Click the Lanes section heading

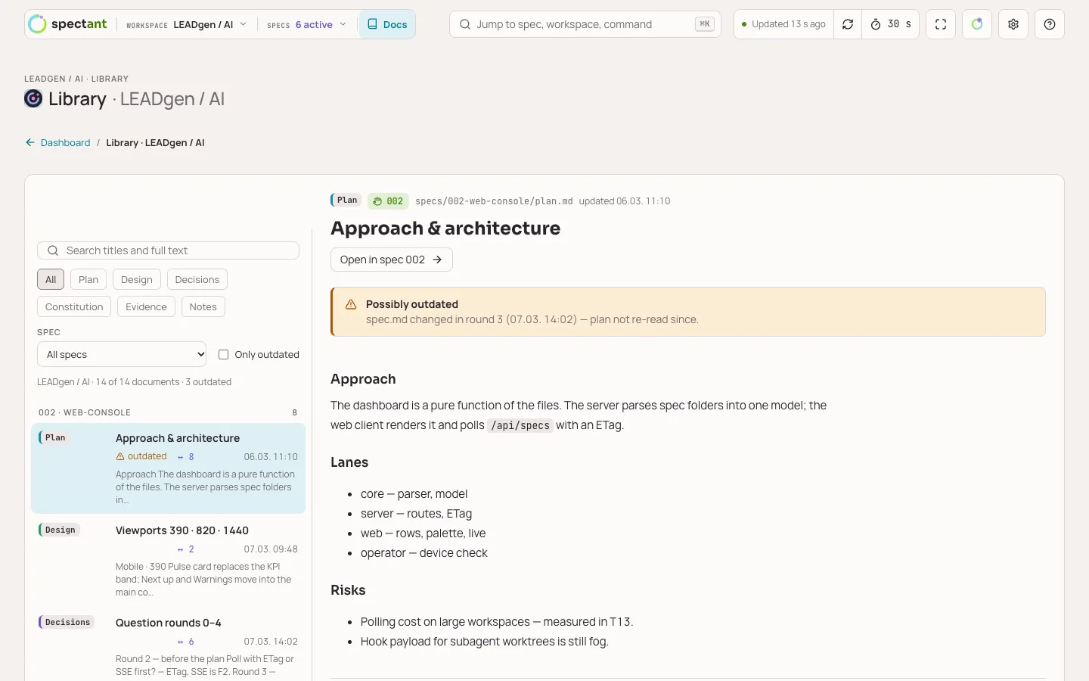(349, 462)
